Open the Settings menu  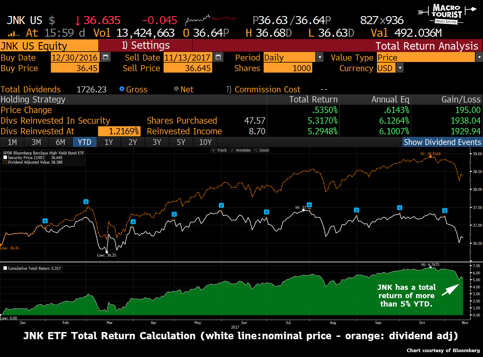coord(145,45)
